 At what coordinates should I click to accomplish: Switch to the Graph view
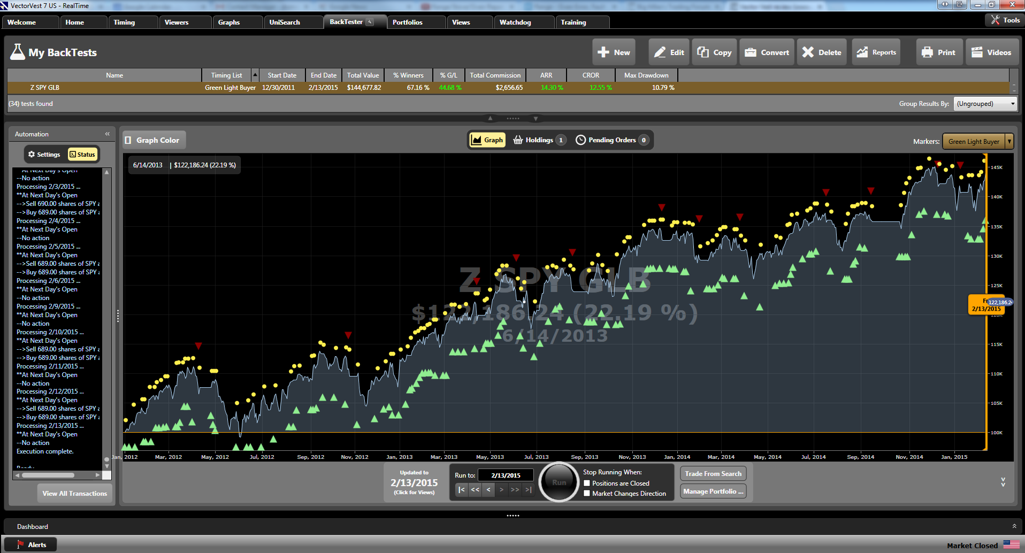pos(487,140)
